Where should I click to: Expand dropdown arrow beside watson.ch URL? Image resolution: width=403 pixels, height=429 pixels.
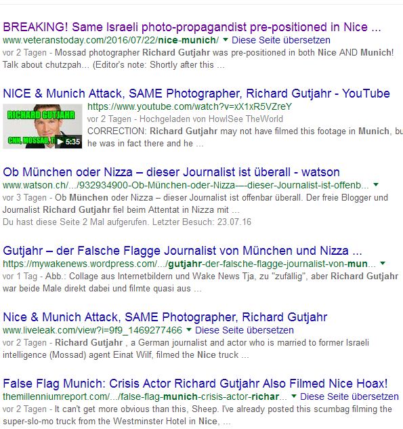click(x=376, y=184)
